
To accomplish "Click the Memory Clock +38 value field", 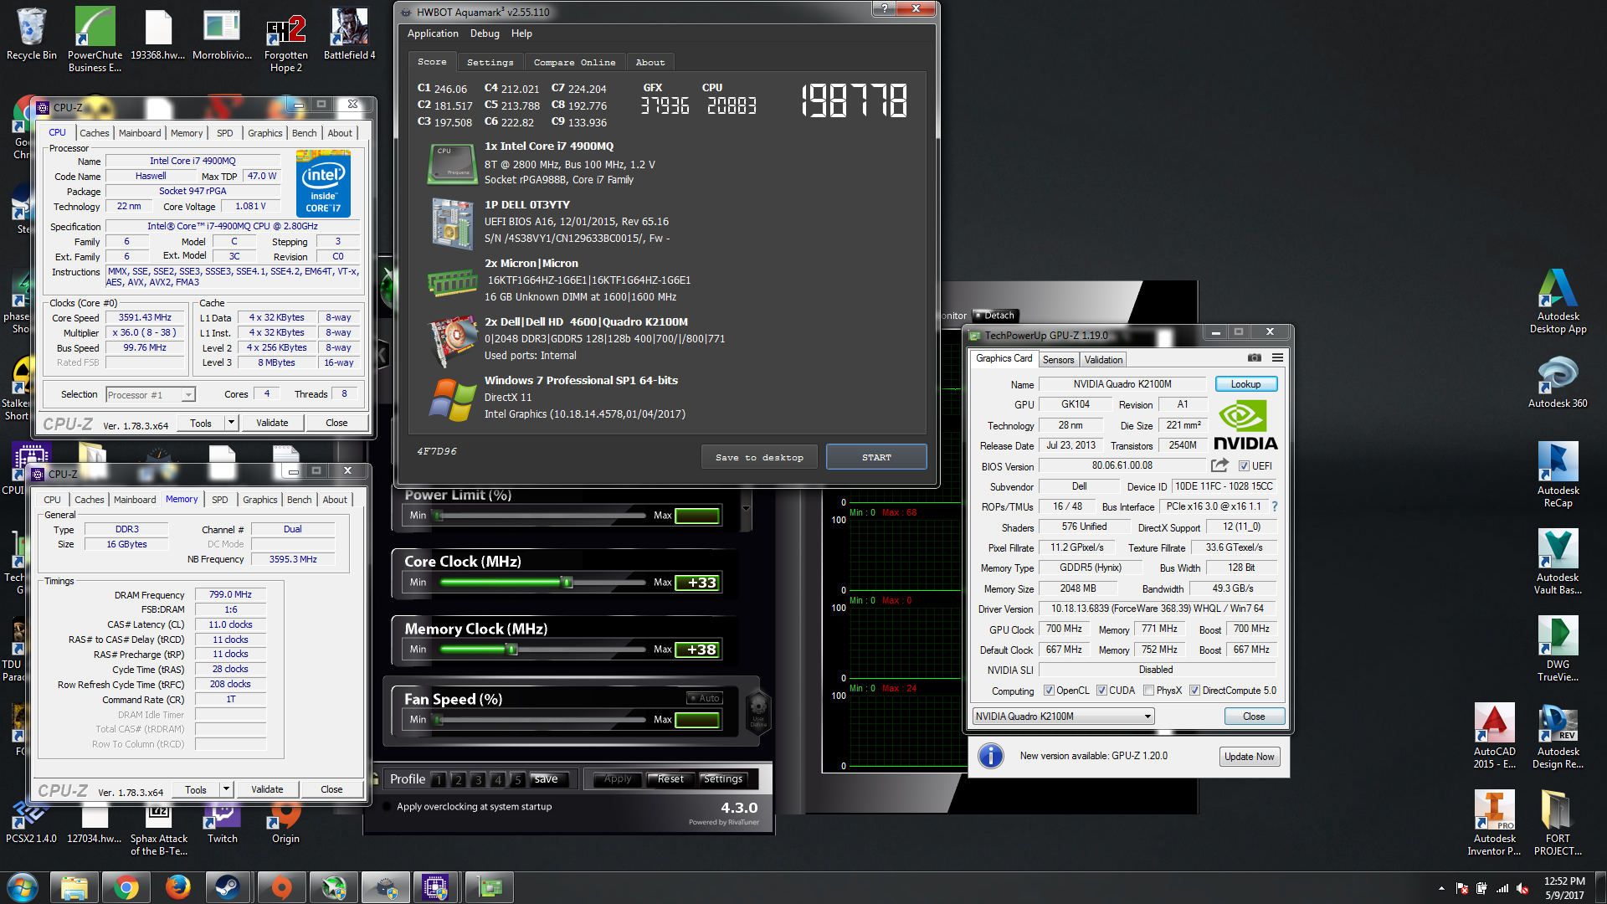I will click(x=698, y=650).
